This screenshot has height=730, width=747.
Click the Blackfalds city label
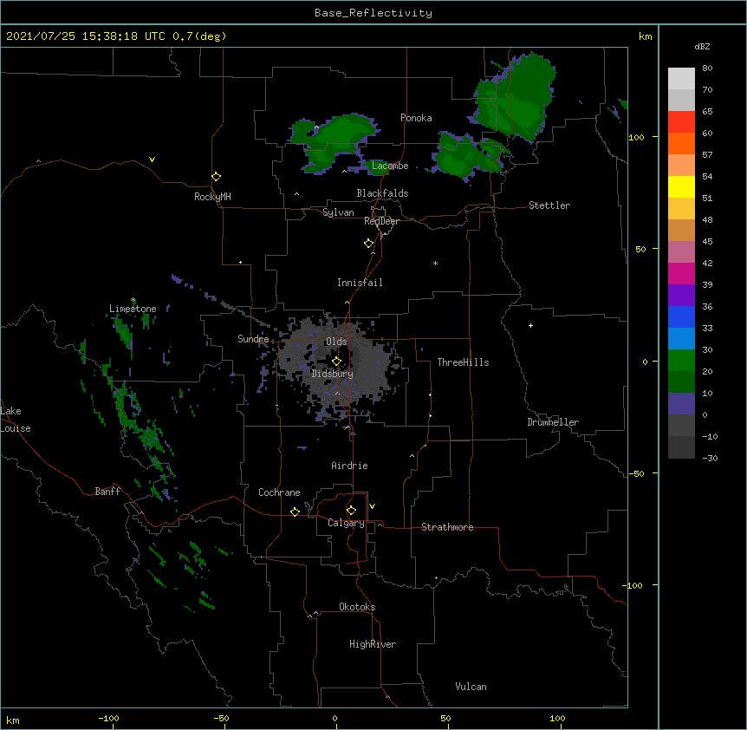(x=382, y=193)
